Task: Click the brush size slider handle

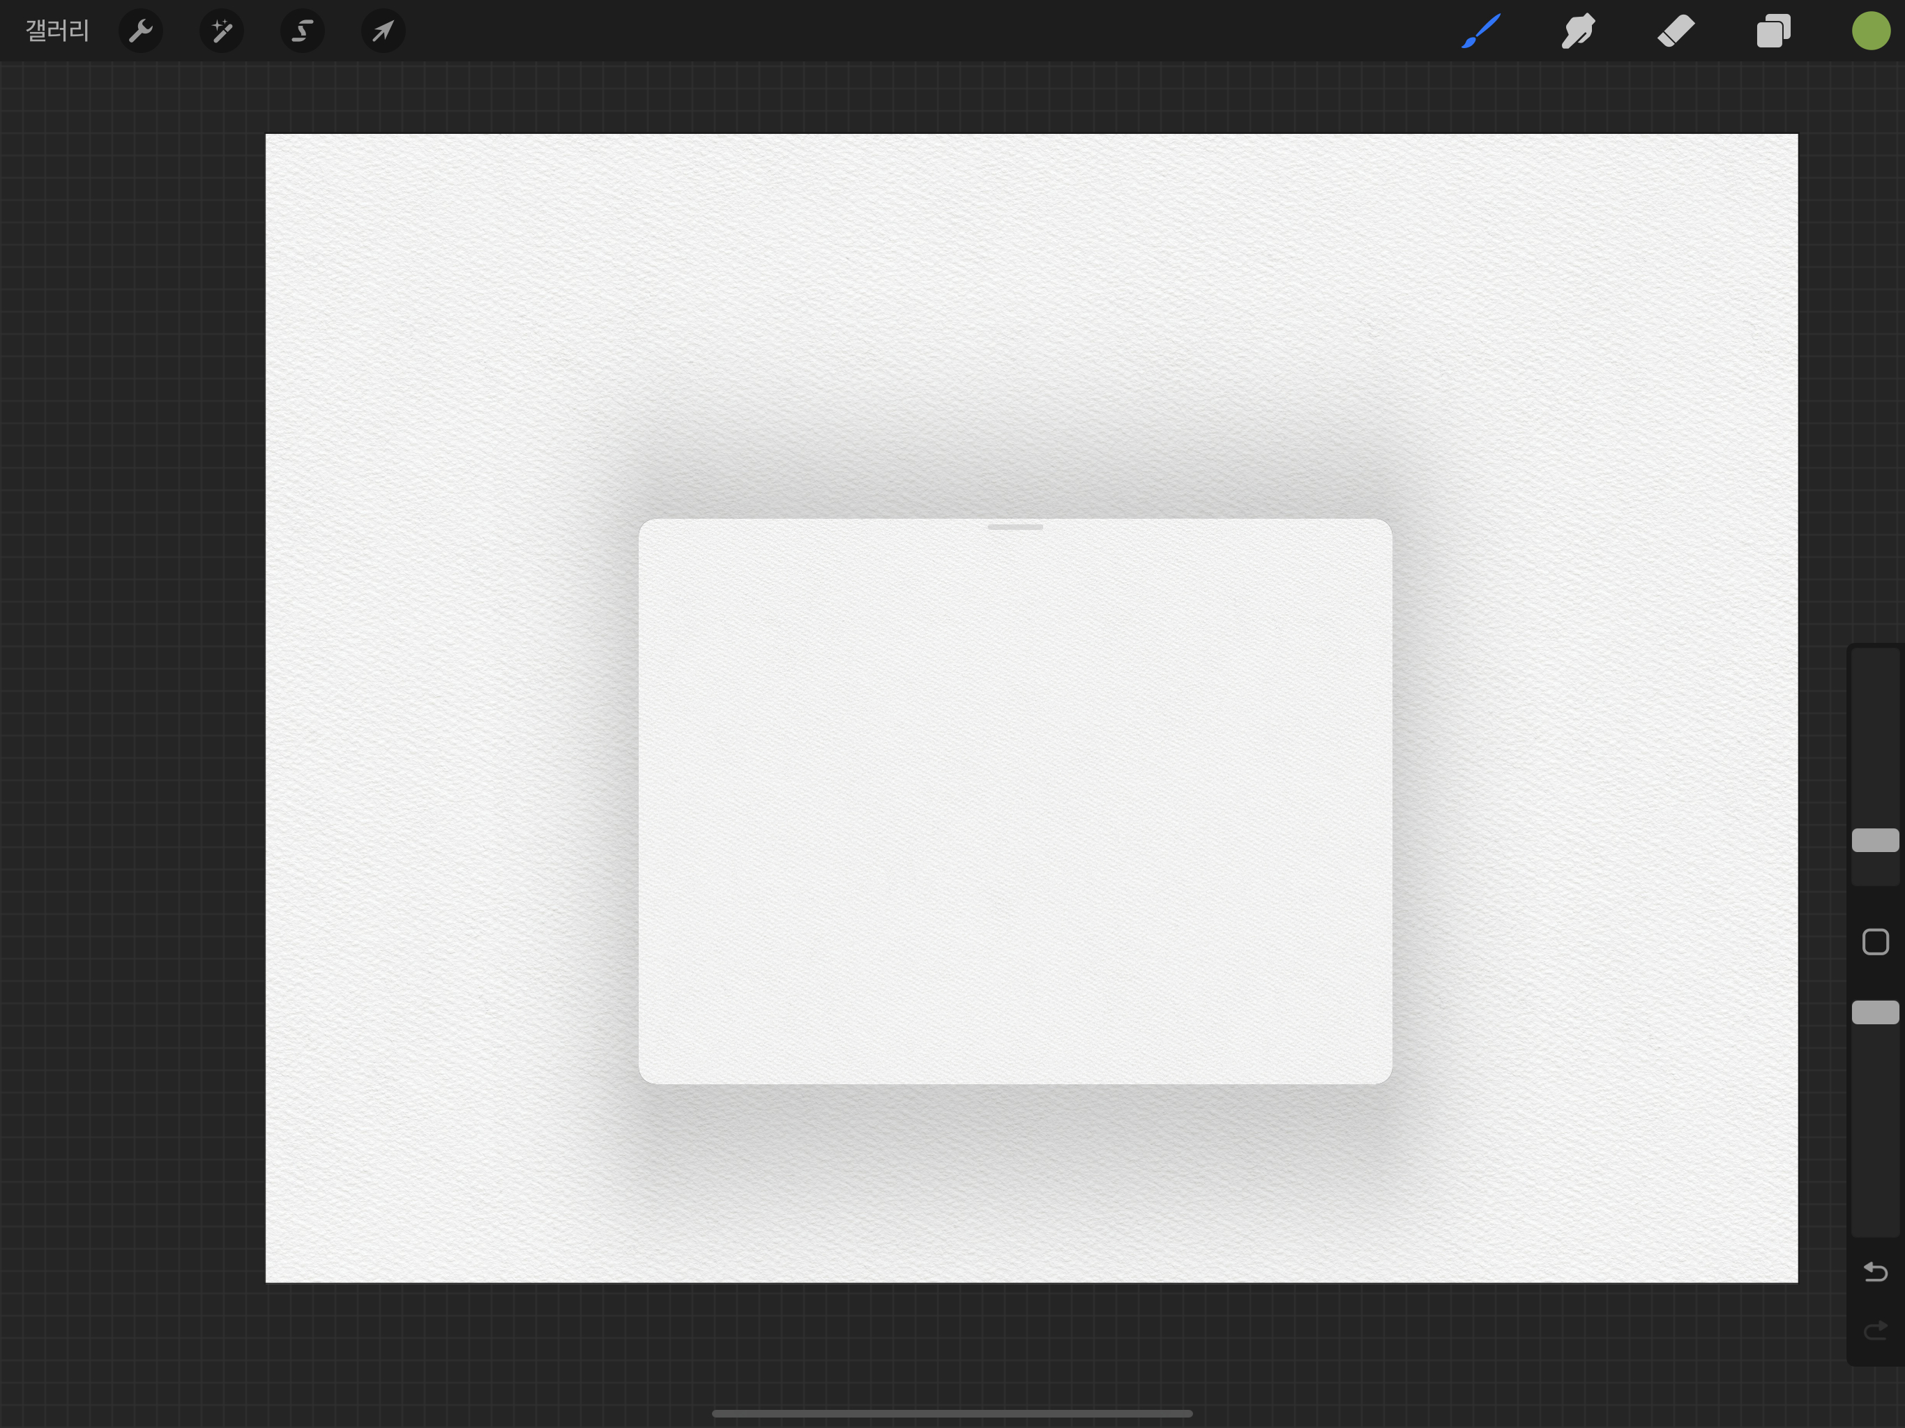Action: tap(1875, 840)
